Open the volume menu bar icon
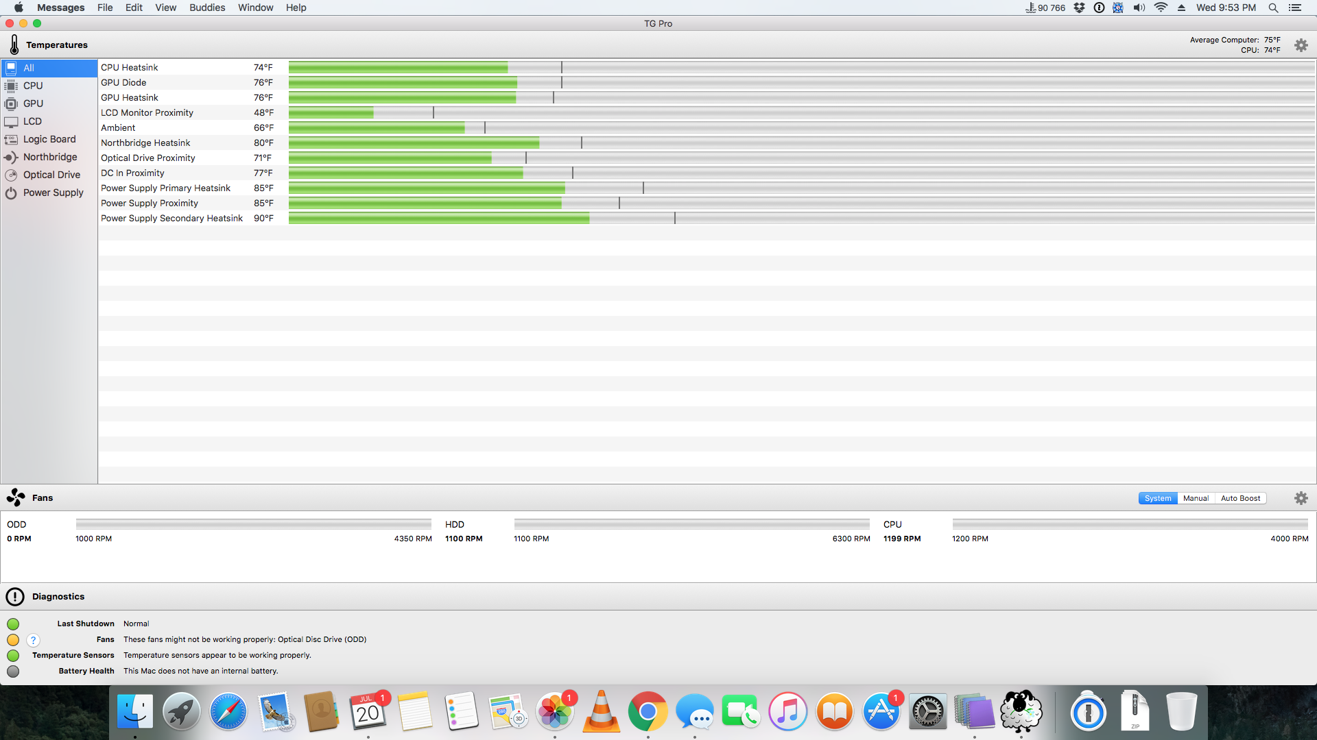1317x740 pixels. pos(1139,8)
